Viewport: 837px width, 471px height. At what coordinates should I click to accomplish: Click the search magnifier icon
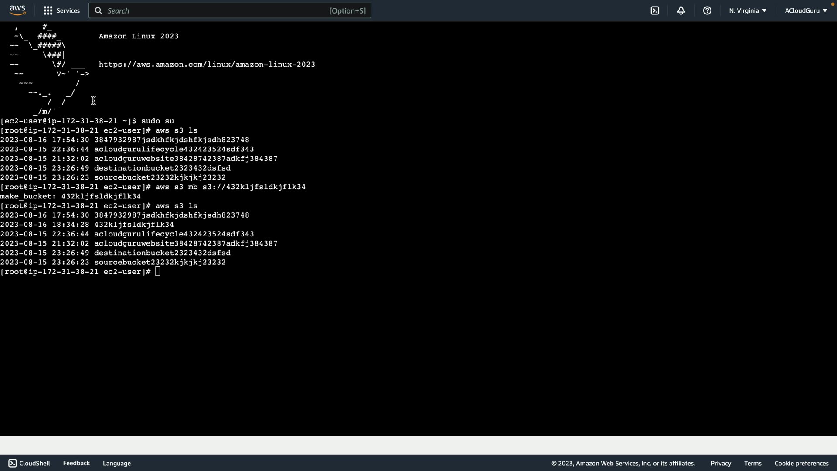coord(99,10)
